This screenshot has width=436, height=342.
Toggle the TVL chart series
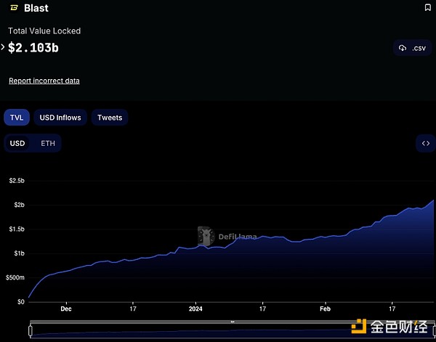tap(16, 118)
